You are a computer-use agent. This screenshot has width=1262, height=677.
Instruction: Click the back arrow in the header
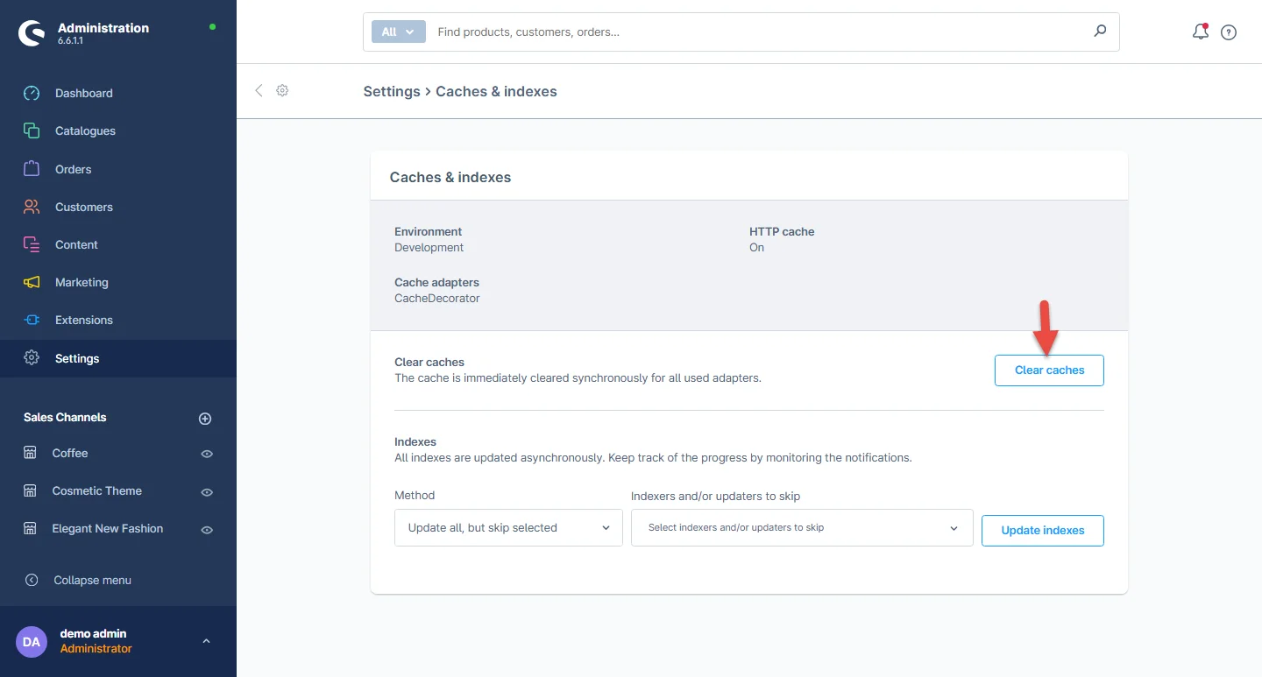coord(259,91)
